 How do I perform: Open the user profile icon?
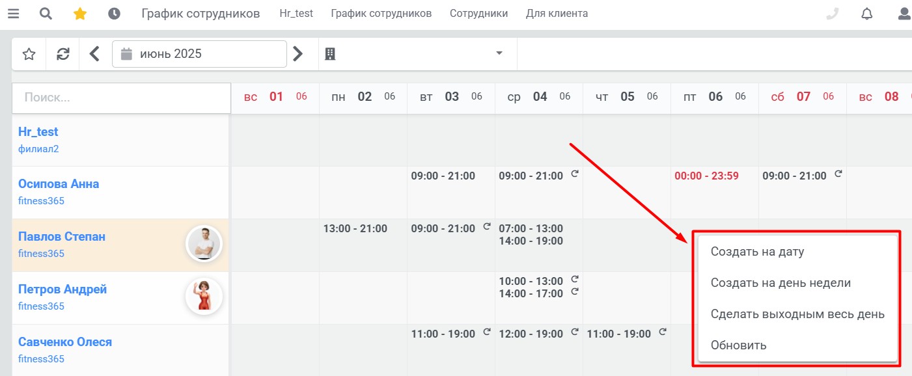point(904,14)
